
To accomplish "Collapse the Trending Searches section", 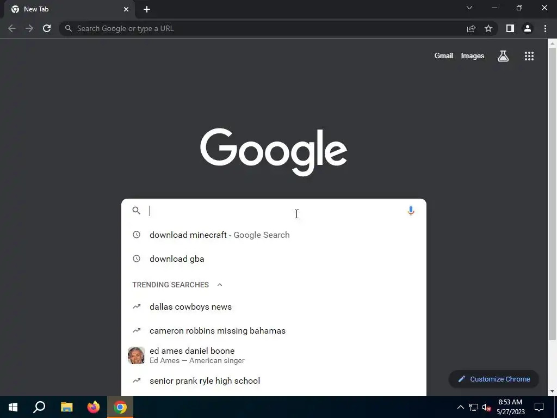I will point(220,285).
